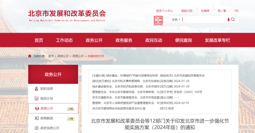Image resolution: width=255 pixels, height=133 pixels.
Task: Expand the 本网 search scope dropdown
Action: (175, 20)
